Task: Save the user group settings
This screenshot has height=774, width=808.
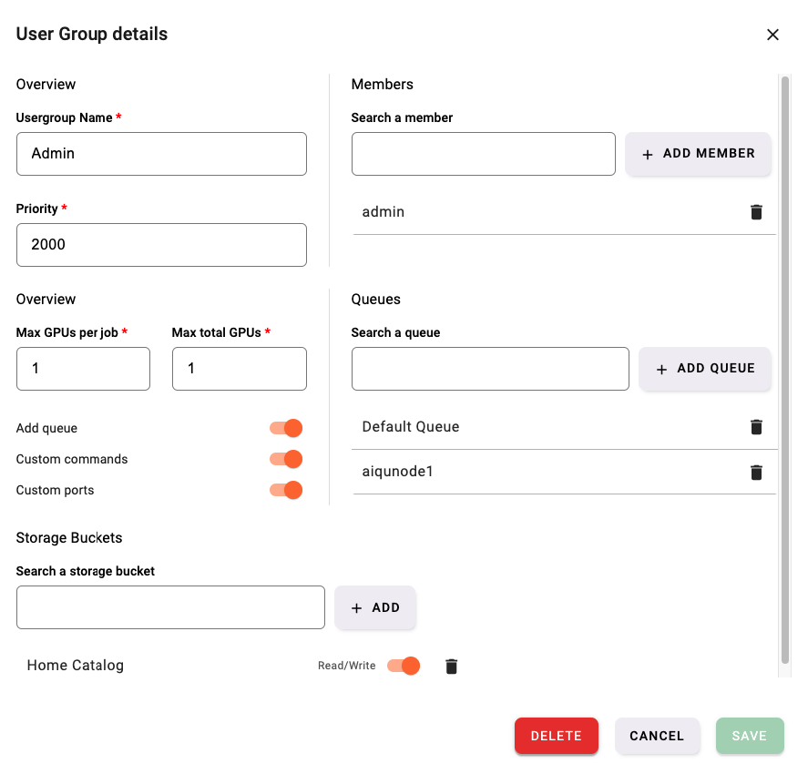Action: point(749,736)
